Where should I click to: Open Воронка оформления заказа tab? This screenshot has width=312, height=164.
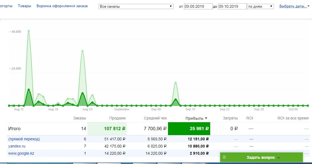coord(62,6)
